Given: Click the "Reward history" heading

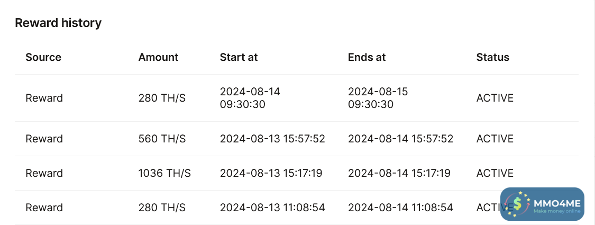Looking at the screenshot, I should (58, 23).
